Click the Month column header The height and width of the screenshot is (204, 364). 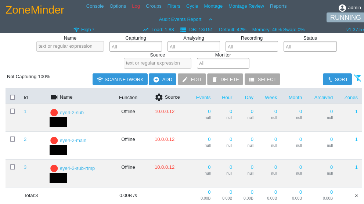point(295,97)
